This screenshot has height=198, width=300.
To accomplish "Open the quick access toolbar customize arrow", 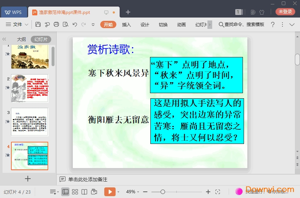I will 93,24.
